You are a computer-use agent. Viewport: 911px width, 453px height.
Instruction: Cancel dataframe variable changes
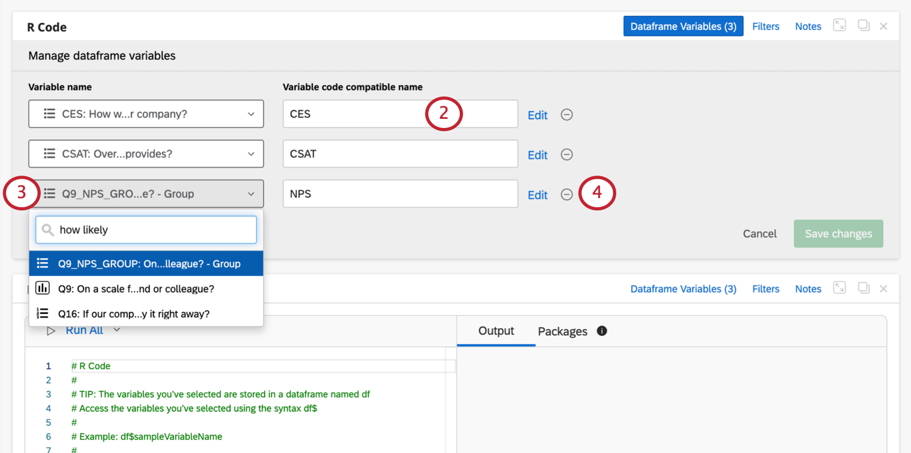[759, 234]
